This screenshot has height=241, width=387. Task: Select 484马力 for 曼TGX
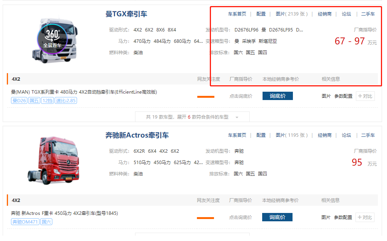coord(162,41)
